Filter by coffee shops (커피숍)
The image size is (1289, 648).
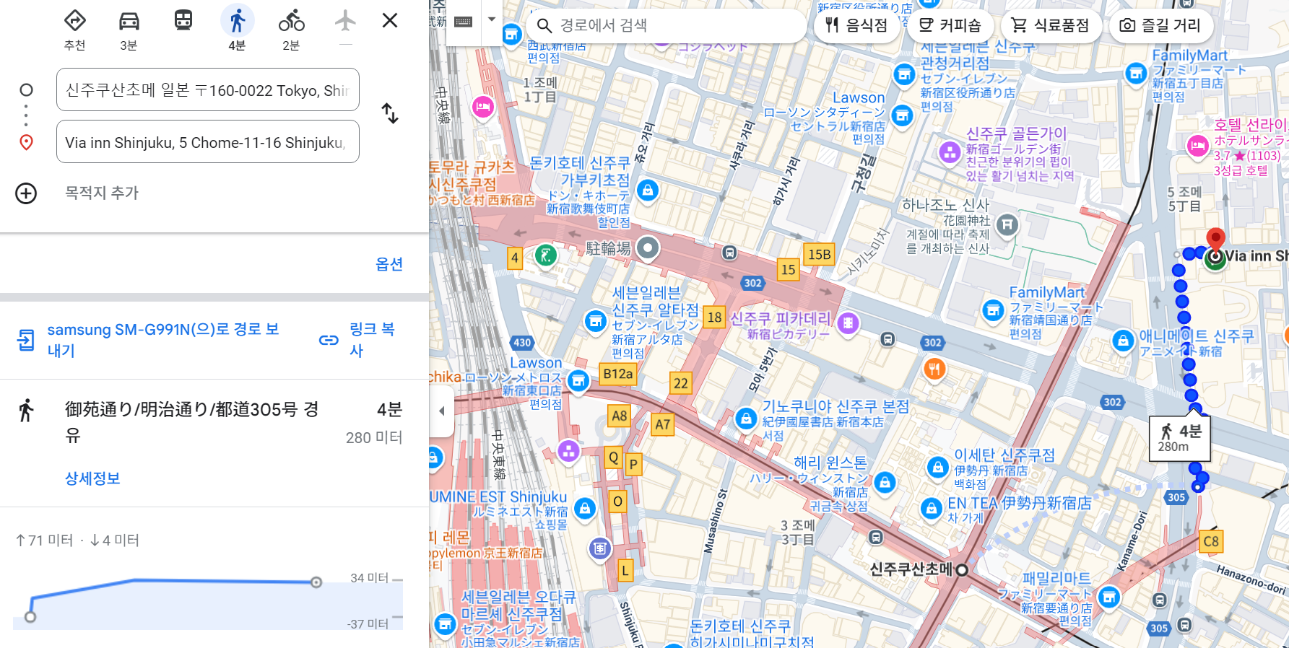(950, 26)
